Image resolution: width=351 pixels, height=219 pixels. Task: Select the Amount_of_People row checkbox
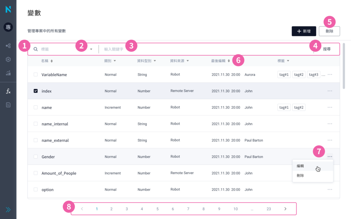36,173
